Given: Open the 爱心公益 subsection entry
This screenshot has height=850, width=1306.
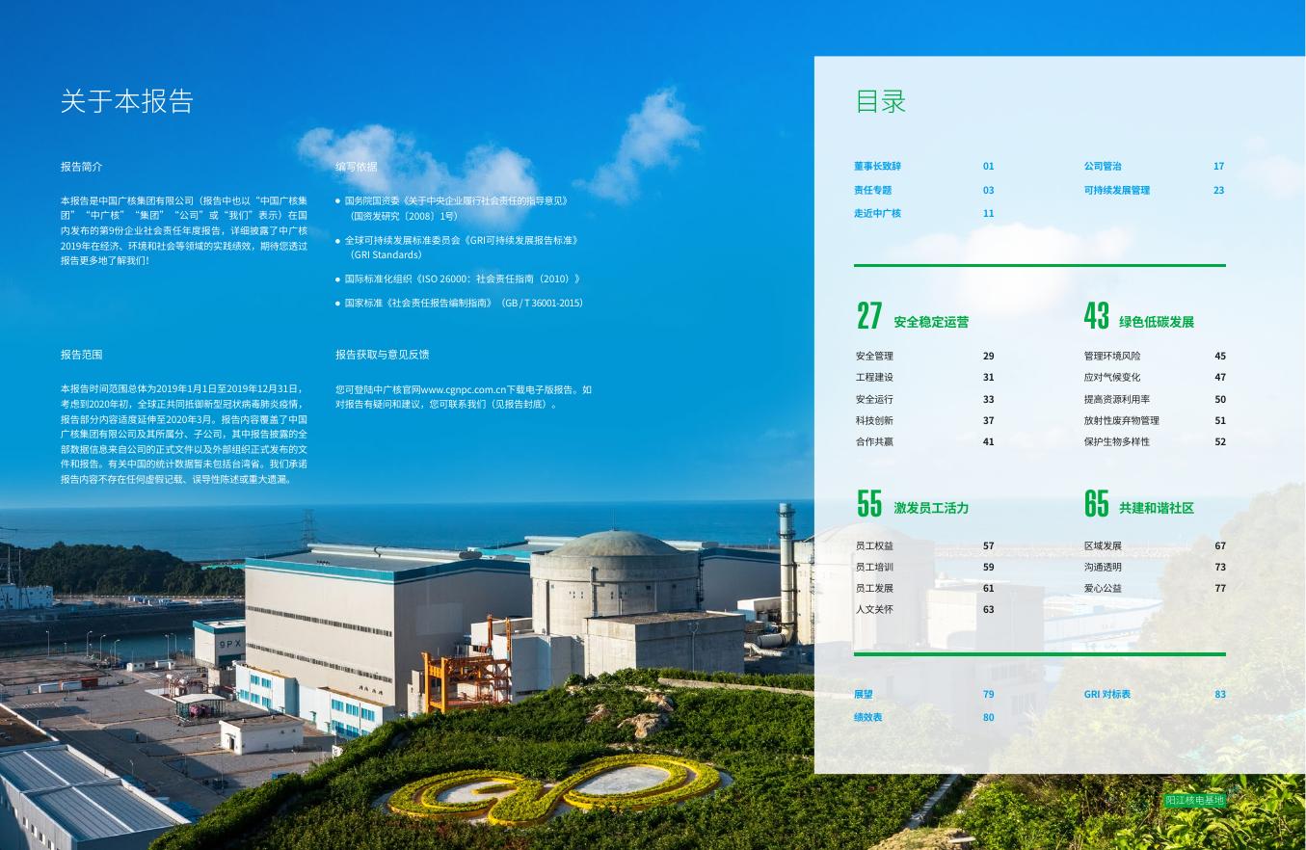Looking at the screenshot, I should [x=1103, y=588].
